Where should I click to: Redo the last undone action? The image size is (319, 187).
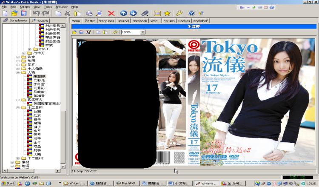pyautogui.click(x=46, y=14)
